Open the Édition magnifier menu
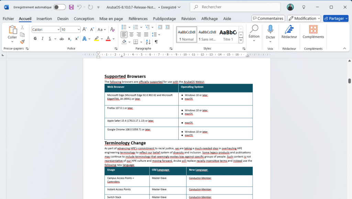The width and height of the screenshot is (352, 199). click(254, 33)
